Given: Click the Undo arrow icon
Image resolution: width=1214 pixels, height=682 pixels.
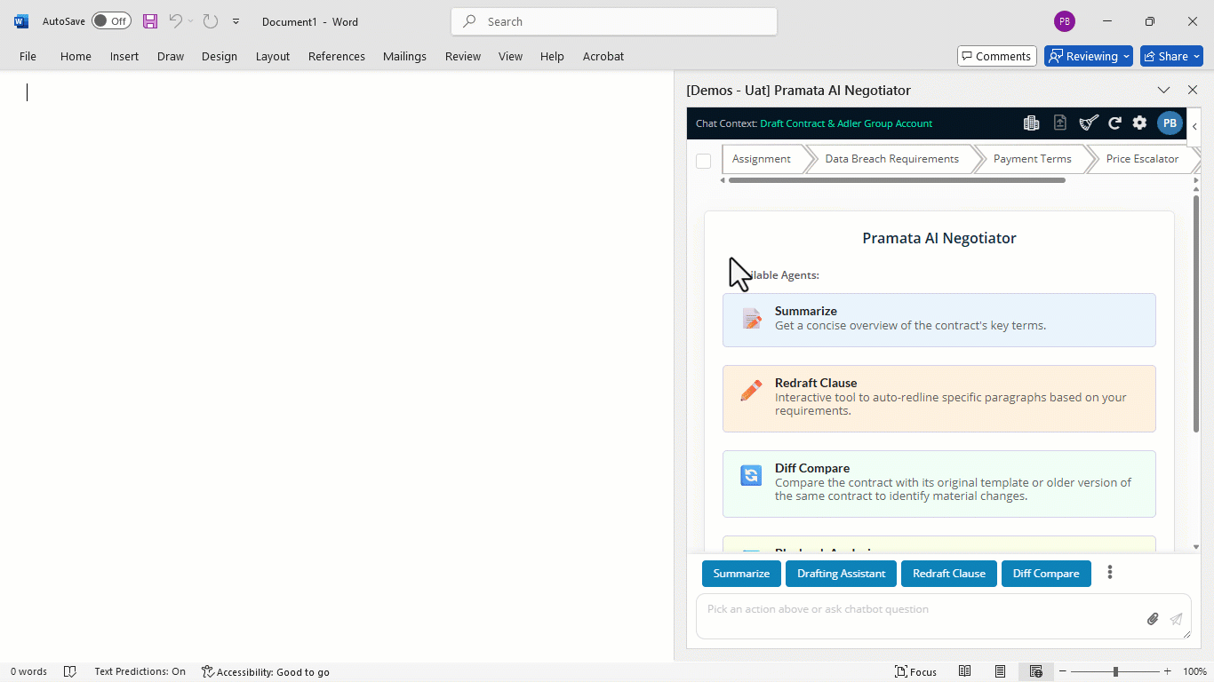Looking at the screenshot, I should (x=175, y=21).
